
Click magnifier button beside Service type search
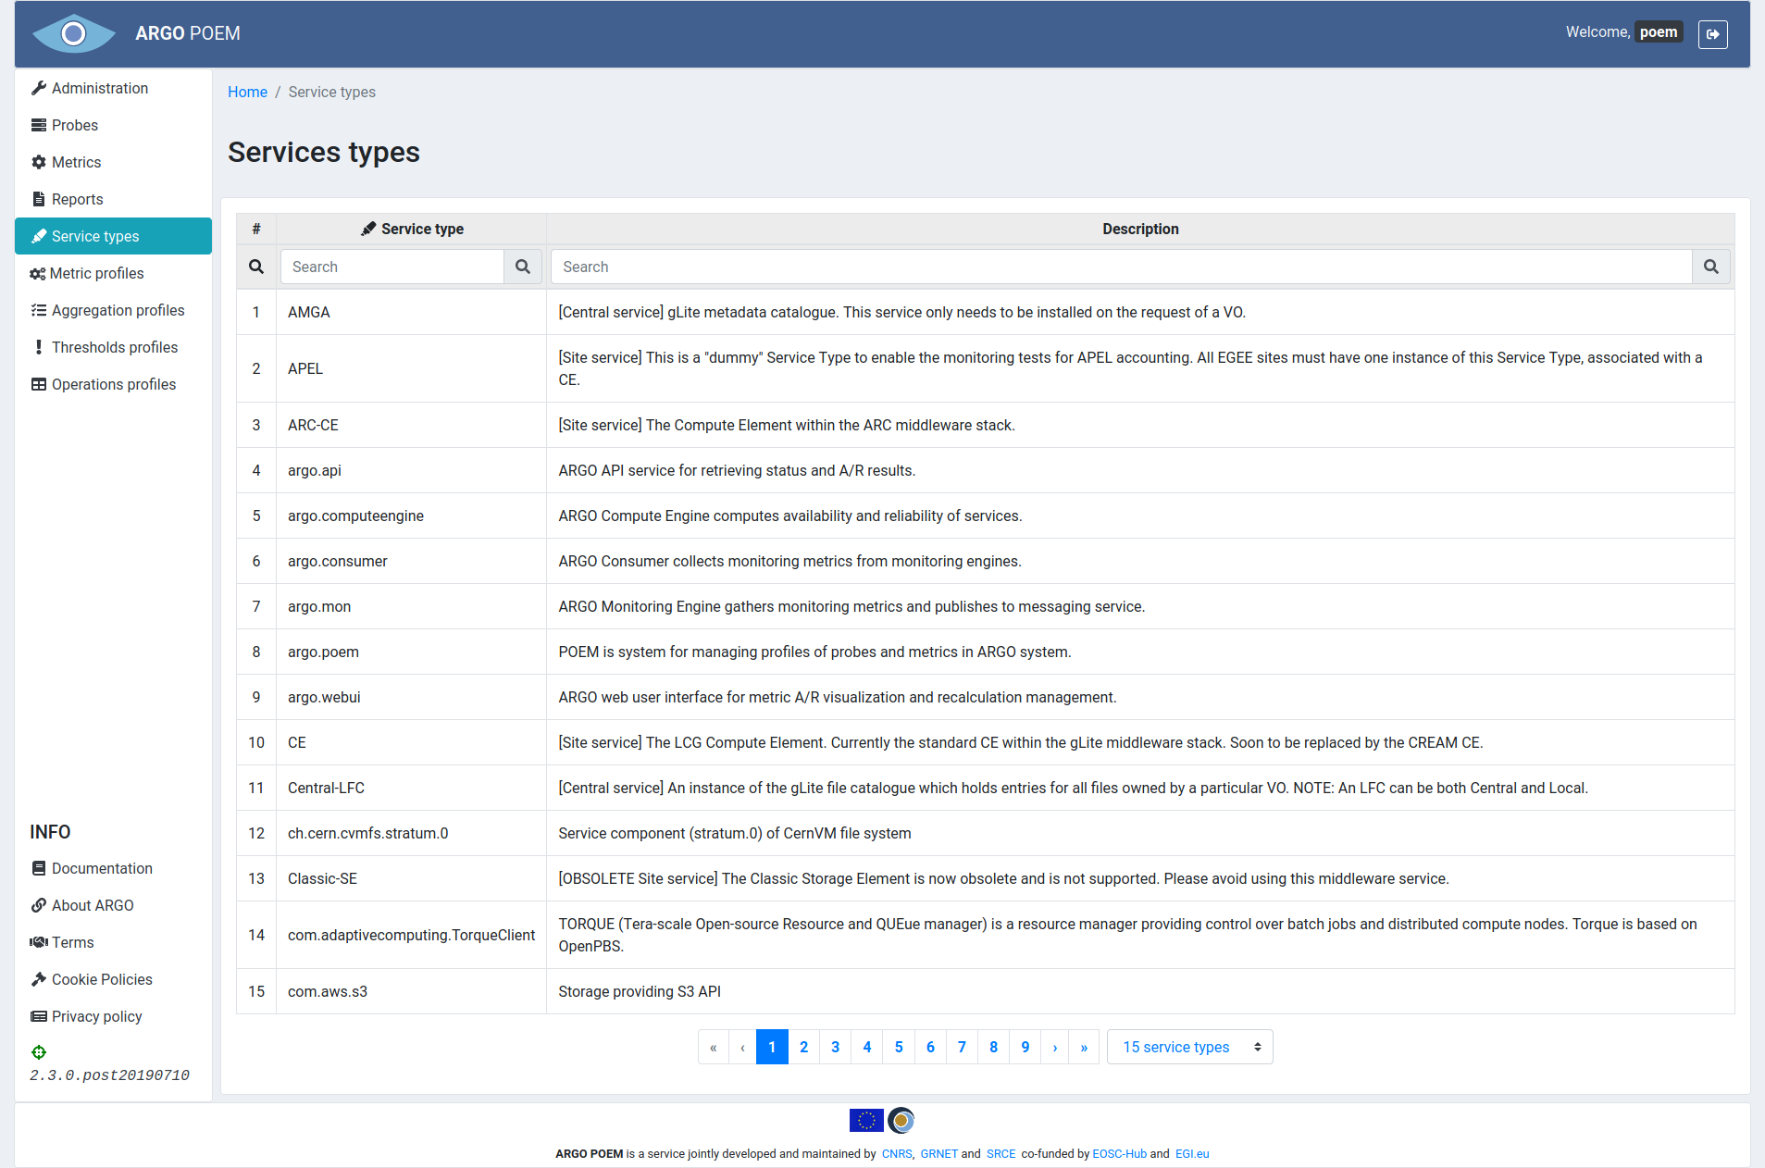pyautogui.click(x=523, y=267)
